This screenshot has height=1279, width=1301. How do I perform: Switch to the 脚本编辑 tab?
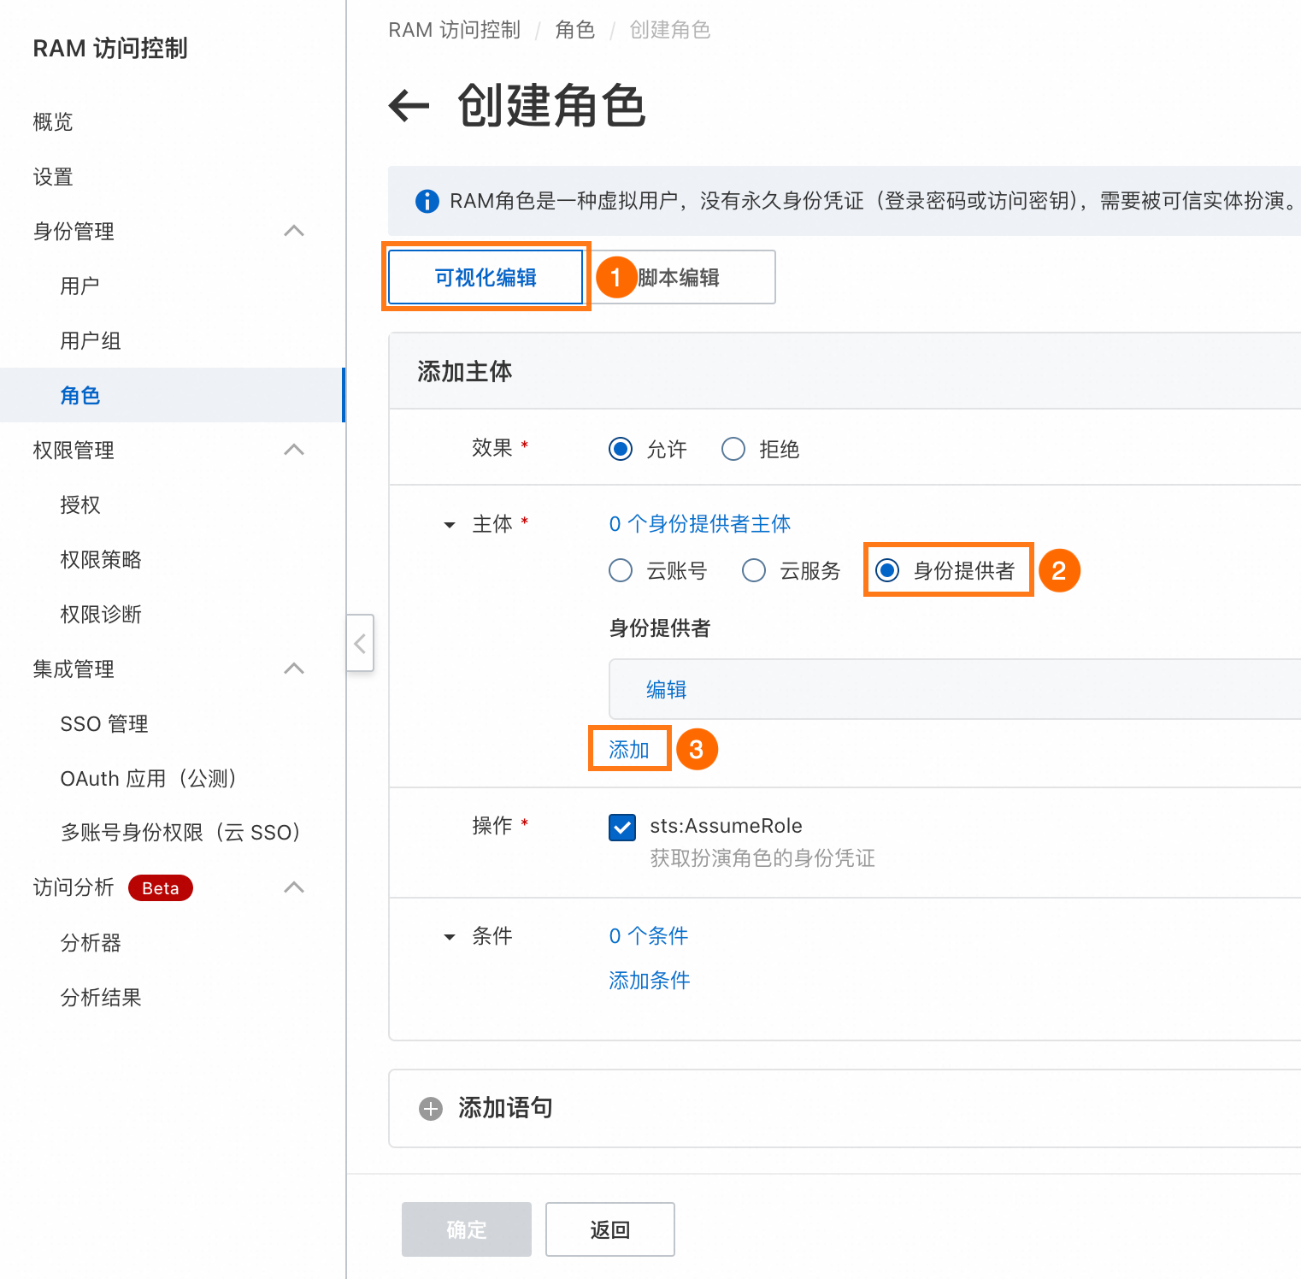680,277
